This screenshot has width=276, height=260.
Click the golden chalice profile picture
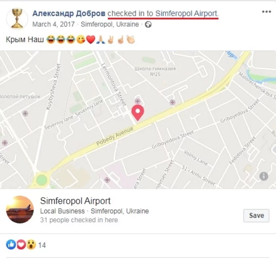coord(17,19)
